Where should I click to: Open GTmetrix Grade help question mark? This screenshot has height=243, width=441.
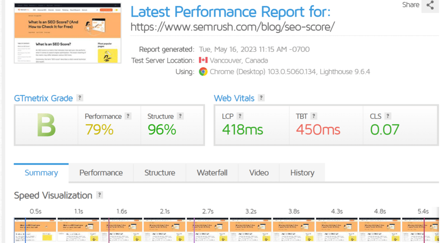click(80, 97)
